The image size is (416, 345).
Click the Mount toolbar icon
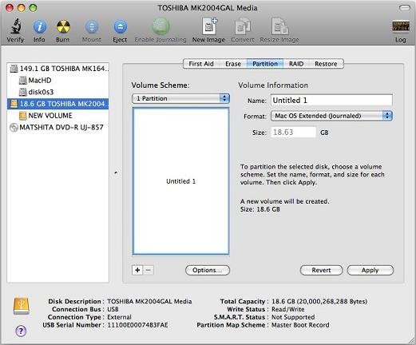92,27
